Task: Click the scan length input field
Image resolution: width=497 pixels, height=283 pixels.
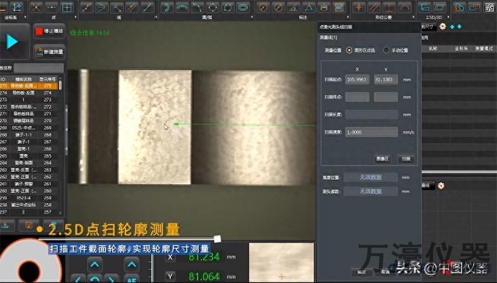Action: [x=372, y=114]
